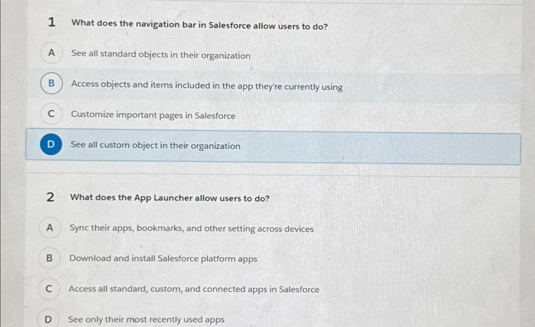The height and width of the screenshot is (327, 535).
Task: Select option A for question 1
Action: tap(51, 54)
